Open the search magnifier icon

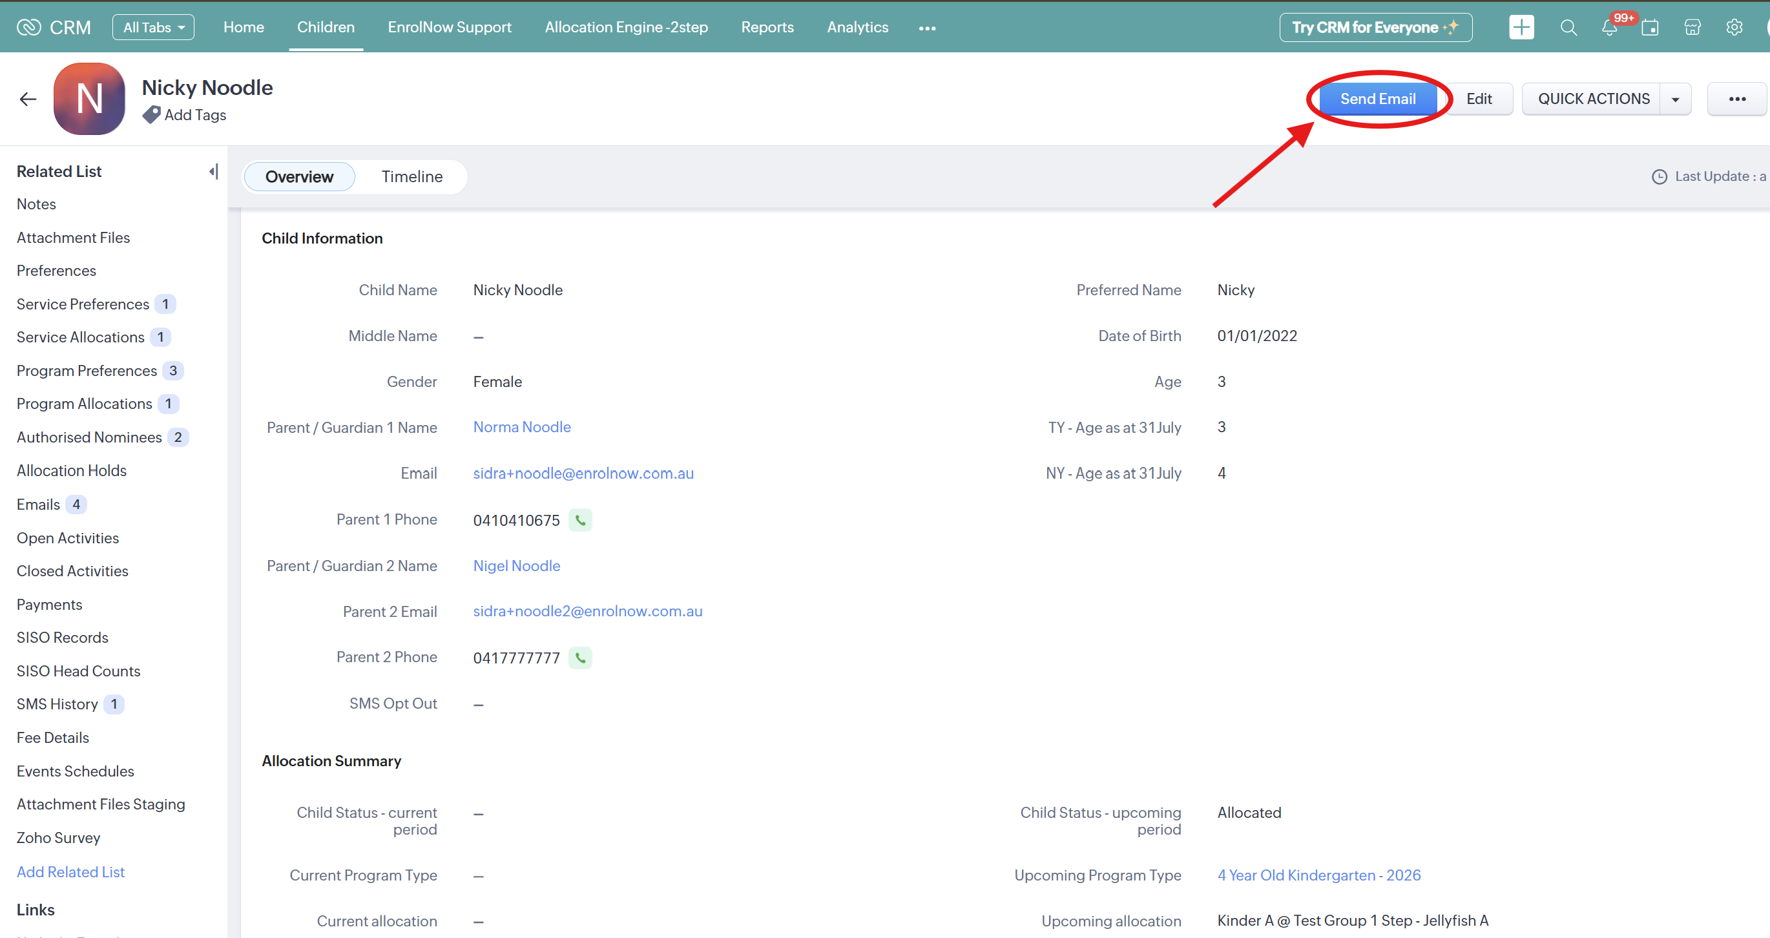(1568, 28)
